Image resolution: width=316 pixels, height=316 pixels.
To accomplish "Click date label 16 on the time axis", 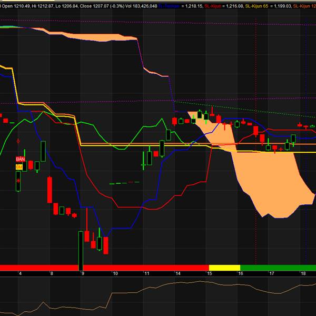I will 241,273.
